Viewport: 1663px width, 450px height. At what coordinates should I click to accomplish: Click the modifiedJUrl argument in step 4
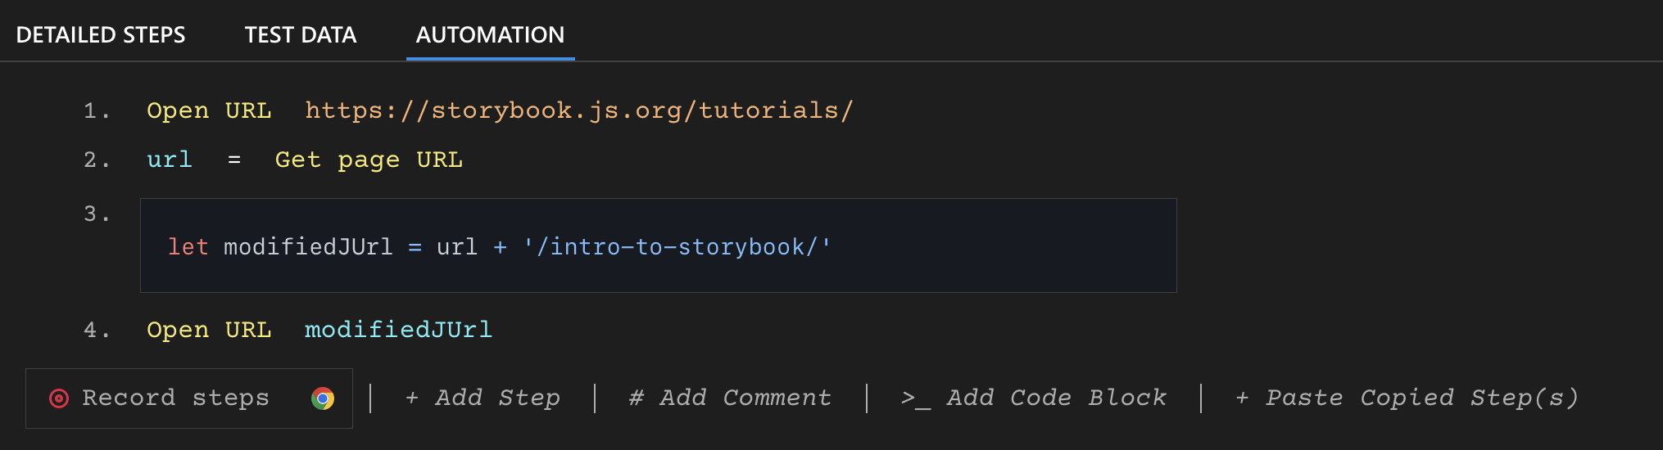398,330
